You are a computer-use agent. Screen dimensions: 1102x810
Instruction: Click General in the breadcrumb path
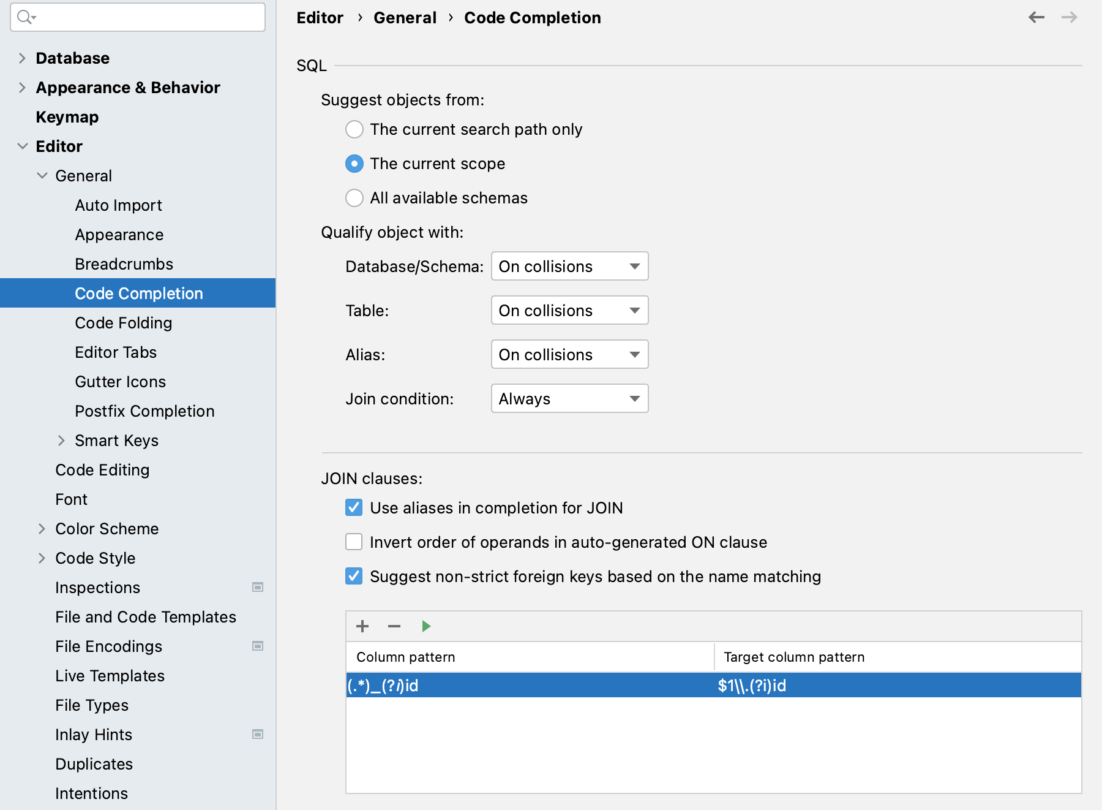[405, 17]
